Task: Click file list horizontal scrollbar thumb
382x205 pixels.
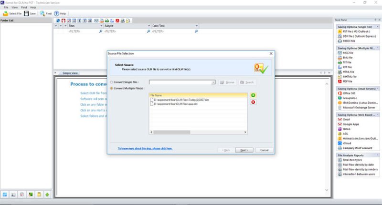Action: pos(172,132)
